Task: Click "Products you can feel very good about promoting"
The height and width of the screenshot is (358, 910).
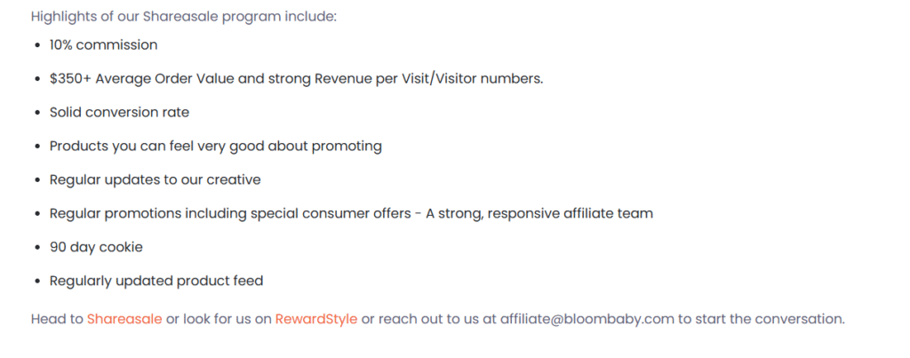Action: 215,146
